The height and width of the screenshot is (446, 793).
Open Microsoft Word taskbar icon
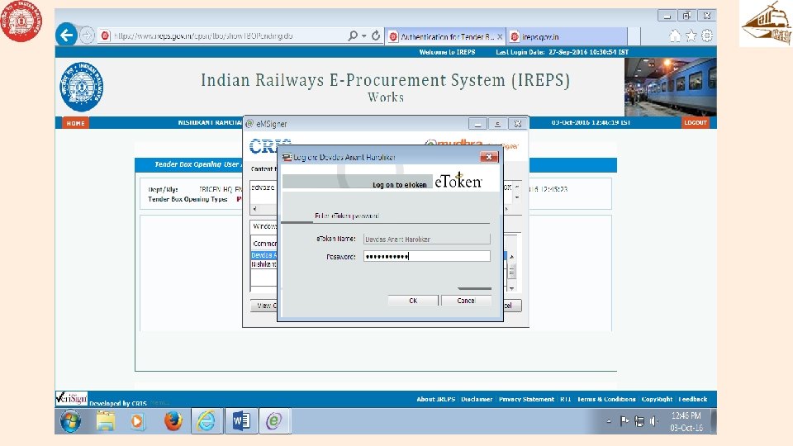click(x=240, y=420)
